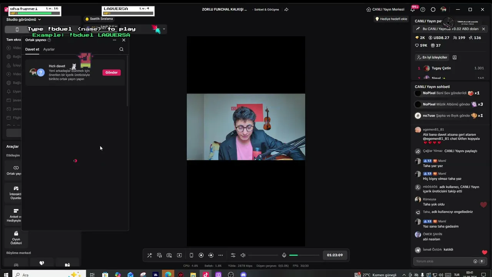Image resolution: width=492 pixels, height=277 pixels.
Task: Open the settings gear icon in title bar
Action: point(433,9)
